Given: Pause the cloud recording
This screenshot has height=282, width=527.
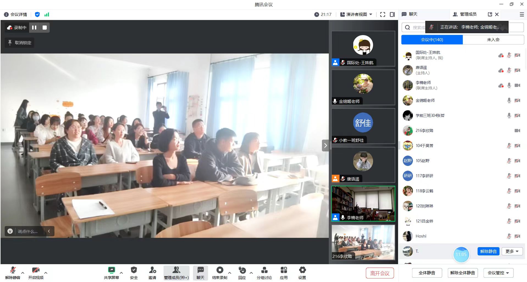Looking at the screenshot, I should (x=34, y=27).
